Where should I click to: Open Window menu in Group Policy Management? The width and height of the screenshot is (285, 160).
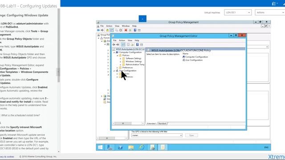[126, 26]
